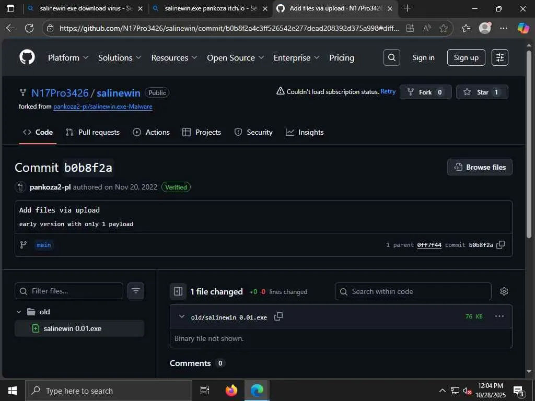This screenshot has height=401, width=535.
Task: Toggle the file tree panel icon
Action: (178, 291)
